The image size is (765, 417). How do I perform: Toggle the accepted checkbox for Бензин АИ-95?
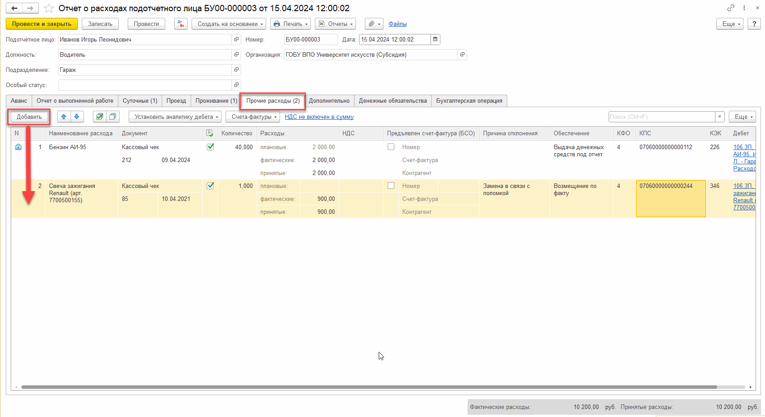(210, 146)
